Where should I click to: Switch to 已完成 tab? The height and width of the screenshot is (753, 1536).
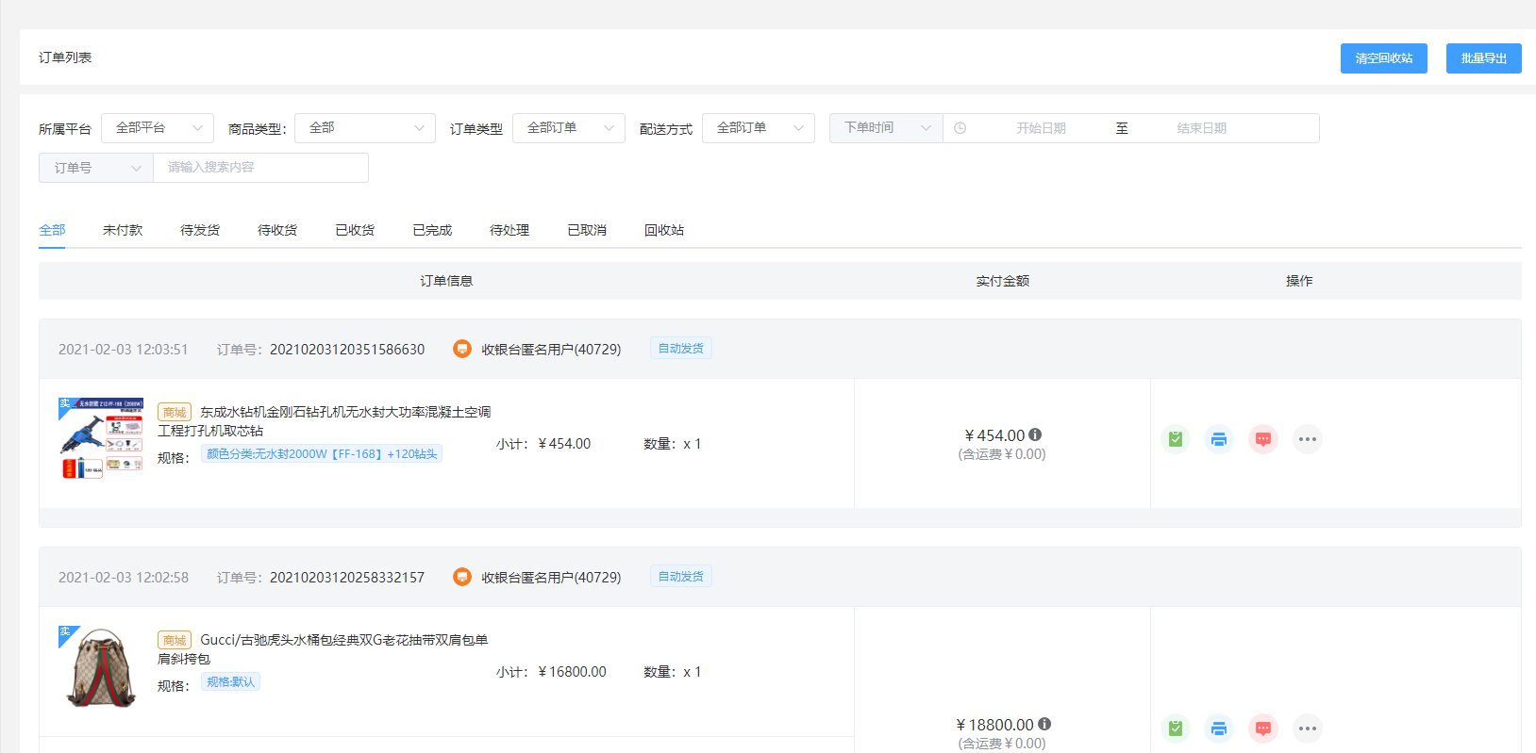[x=432, y=230]
